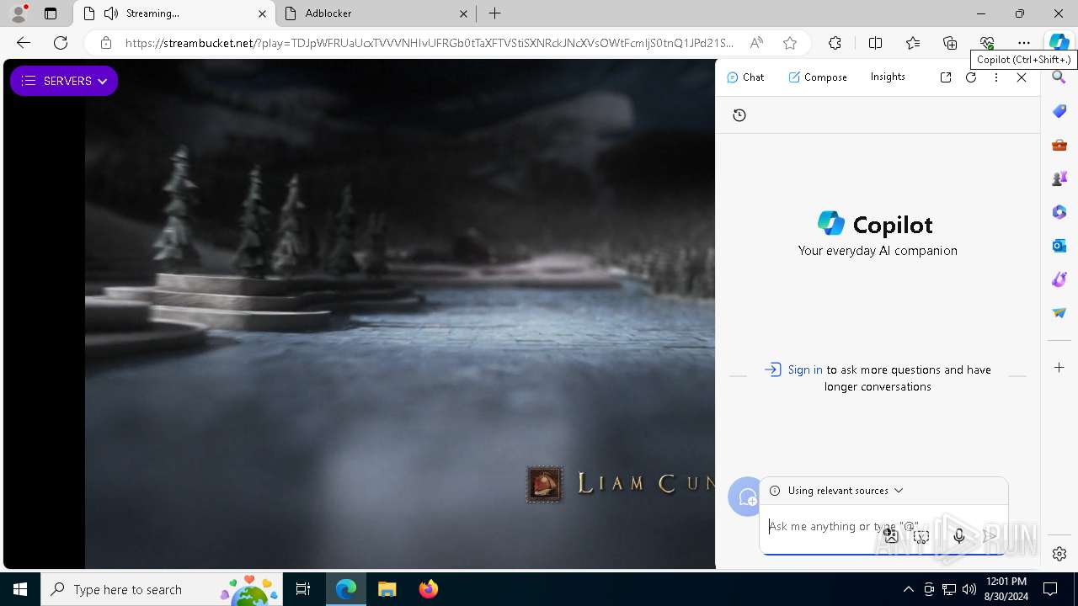
Task: Open sidebar Designer icon
Action: coord(1059,279)
